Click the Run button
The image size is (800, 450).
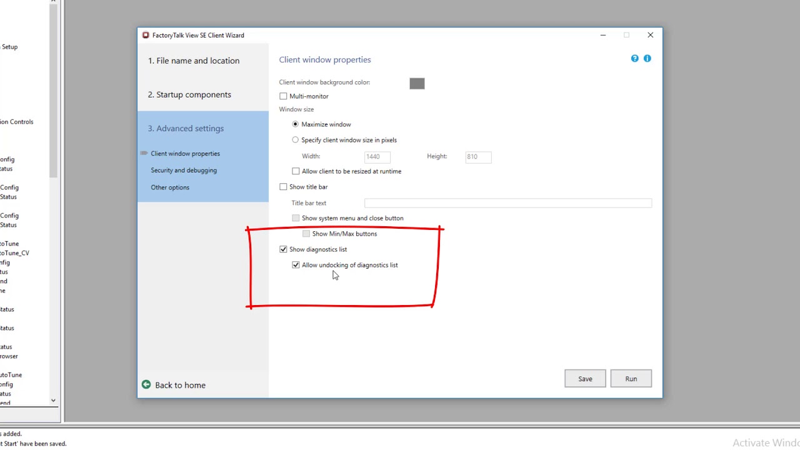pyautogui.click(x=631, y=379)
